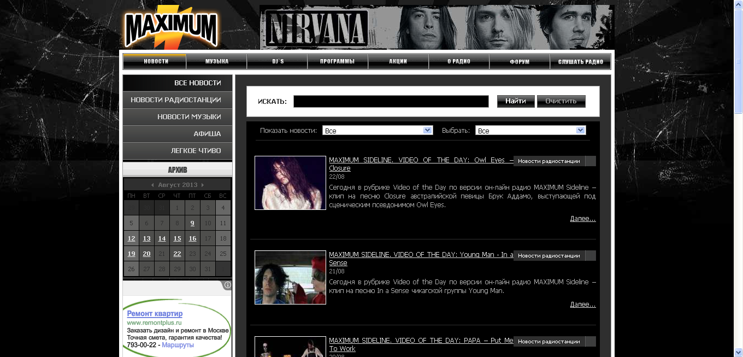Open the СЛУШАТЬ РАДИО menu tab
The image size is (743, 357).
tap(580, 61)
